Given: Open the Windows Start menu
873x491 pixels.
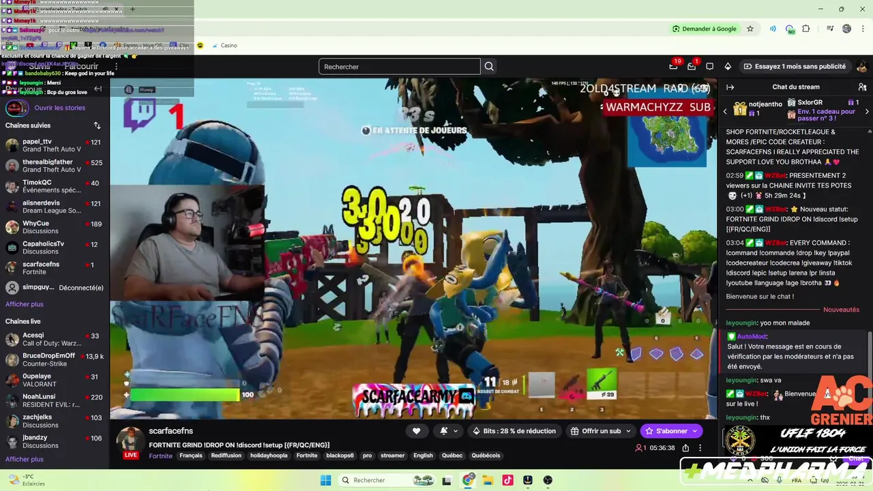Looking at the screenshot, I should click(x=326, y=480).
